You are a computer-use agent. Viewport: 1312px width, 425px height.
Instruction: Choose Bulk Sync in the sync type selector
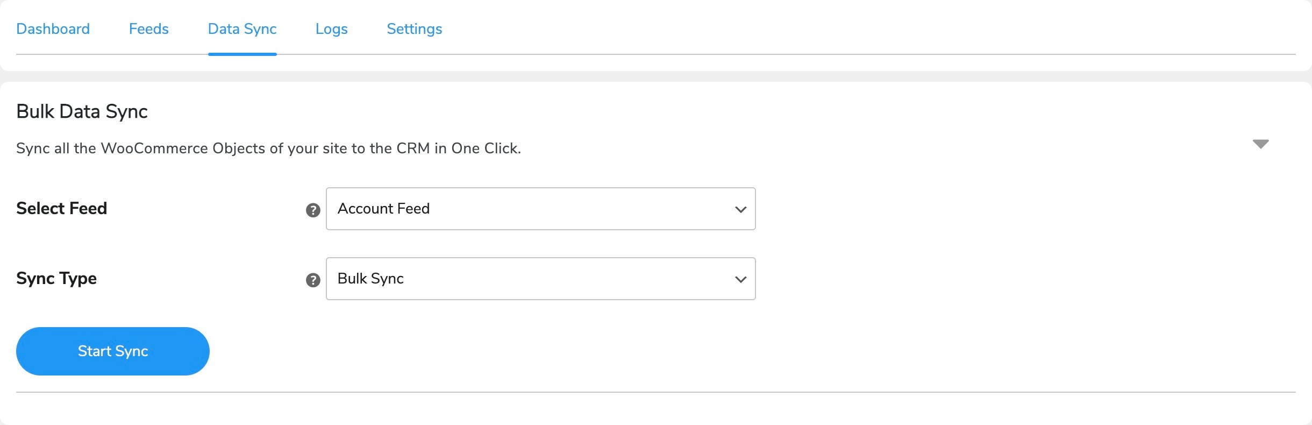540,279
